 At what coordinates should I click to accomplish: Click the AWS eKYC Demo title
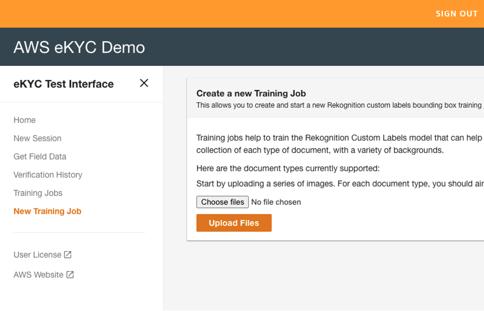(x=79, y=47)
